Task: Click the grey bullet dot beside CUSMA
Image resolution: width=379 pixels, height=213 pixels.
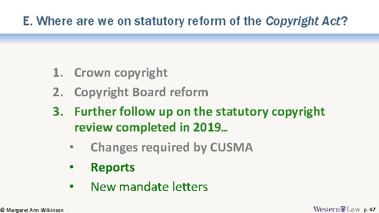Action: [72, 147]
